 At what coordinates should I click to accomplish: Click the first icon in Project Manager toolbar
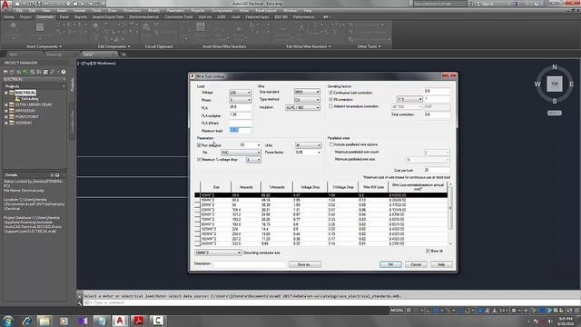coord(6,72)
